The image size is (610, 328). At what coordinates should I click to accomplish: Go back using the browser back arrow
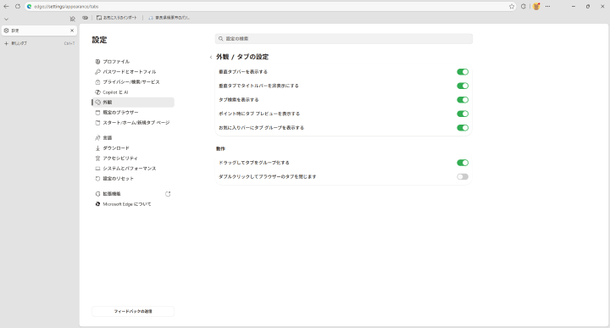coord(6,6)
